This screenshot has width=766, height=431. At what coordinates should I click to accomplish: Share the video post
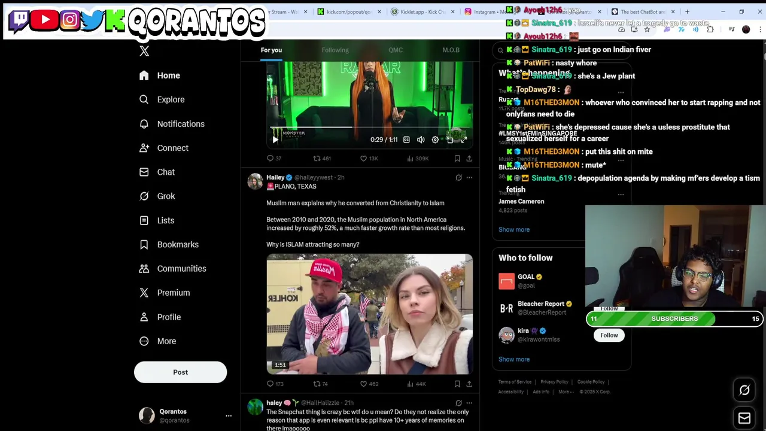[x=469, y=159]
